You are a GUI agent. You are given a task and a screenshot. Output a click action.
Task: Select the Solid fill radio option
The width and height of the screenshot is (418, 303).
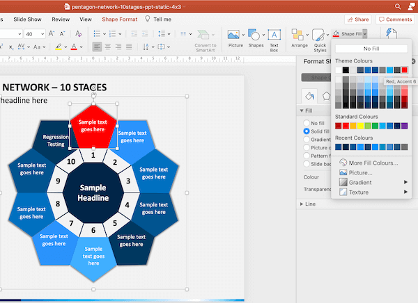[307, 131]
